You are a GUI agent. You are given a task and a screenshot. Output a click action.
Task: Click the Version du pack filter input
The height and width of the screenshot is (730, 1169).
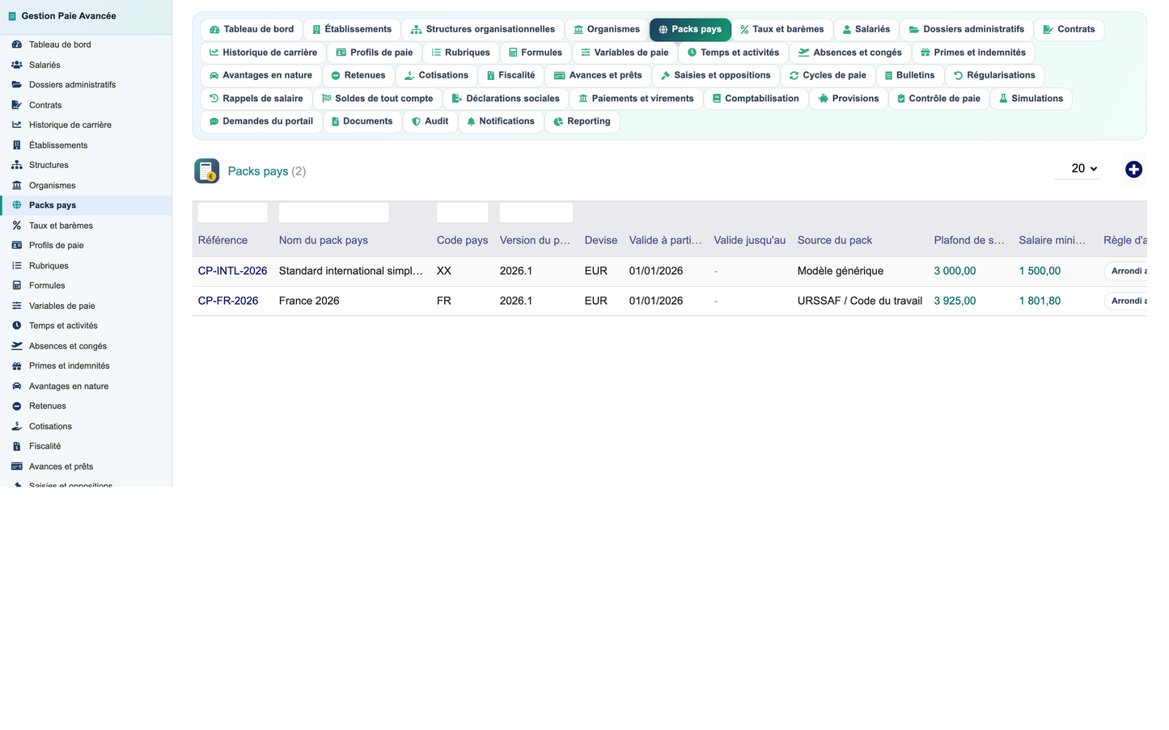tap(536, 213)
